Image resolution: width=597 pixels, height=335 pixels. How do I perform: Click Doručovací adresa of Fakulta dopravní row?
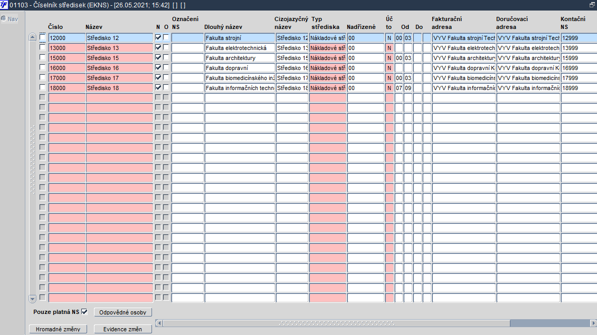point(528,67)
